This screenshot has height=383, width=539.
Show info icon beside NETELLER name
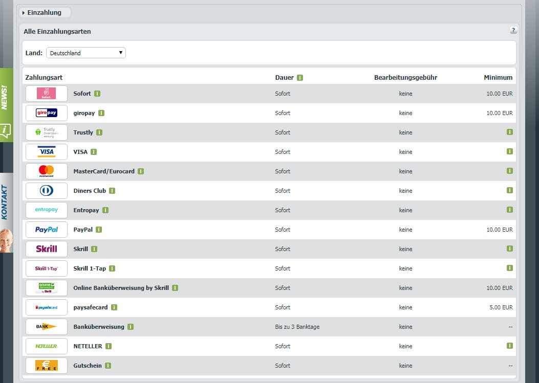pyautogui.click(x=109, y=346)
